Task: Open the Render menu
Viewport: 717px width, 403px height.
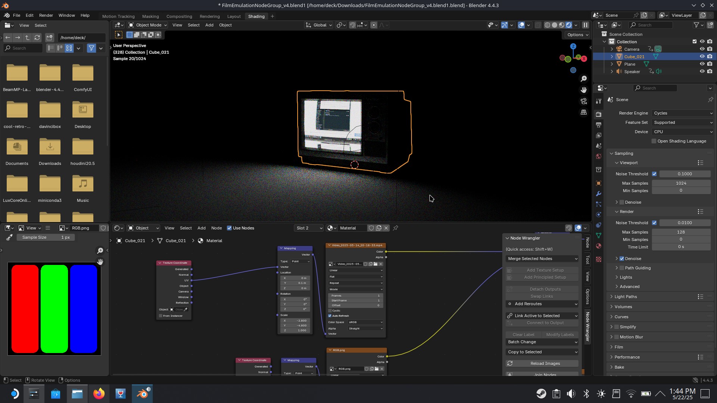Action: click(x=46, y=15)
